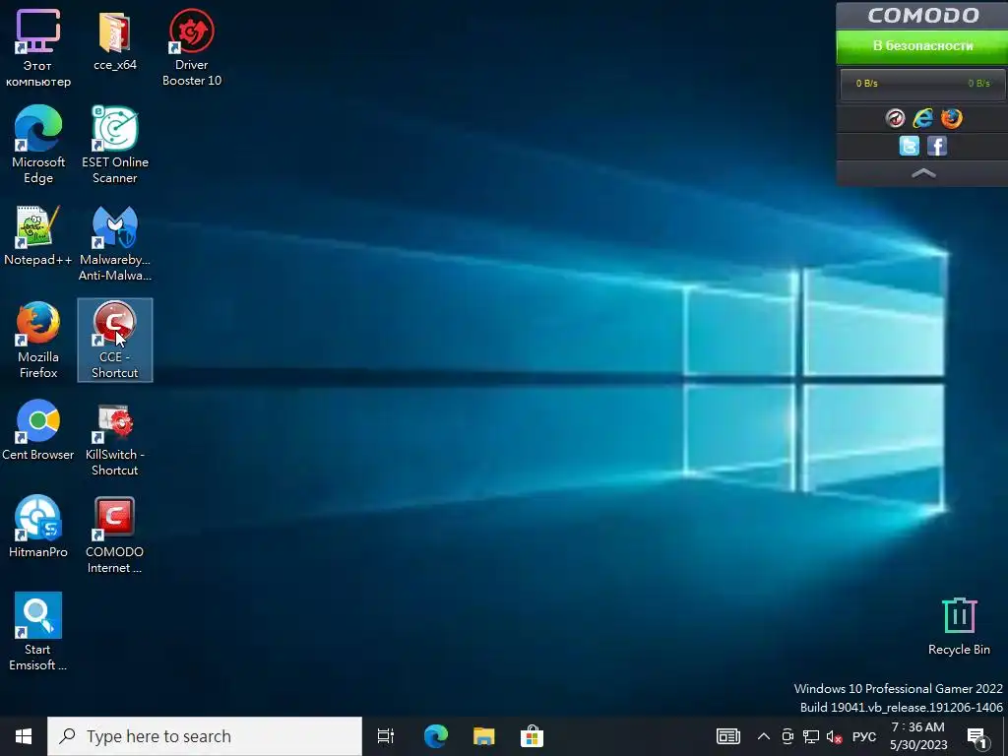Open News and interests on taskbar

(x=728, y=736)
